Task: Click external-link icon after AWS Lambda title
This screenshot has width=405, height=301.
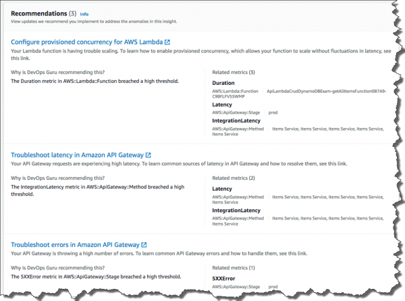Action: coord(167,42)
